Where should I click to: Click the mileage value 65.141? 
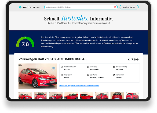pos(67,69)
